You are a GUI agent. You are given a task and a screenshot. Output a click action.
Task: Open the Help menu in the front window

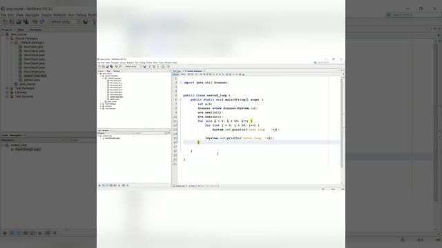coord(175,63)
